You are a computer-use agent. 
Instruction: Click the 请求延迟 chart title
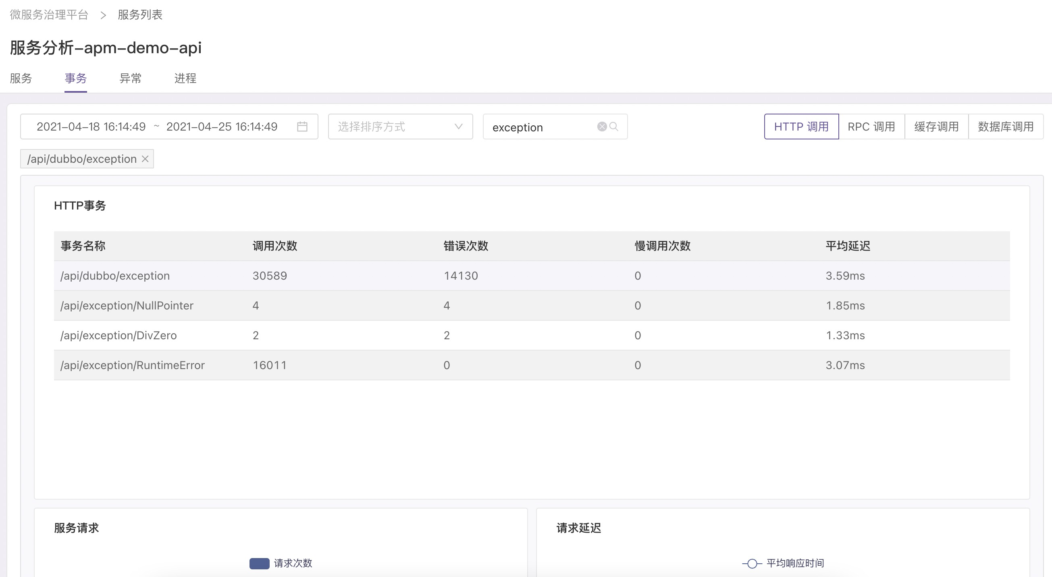[x=579, y=528]
